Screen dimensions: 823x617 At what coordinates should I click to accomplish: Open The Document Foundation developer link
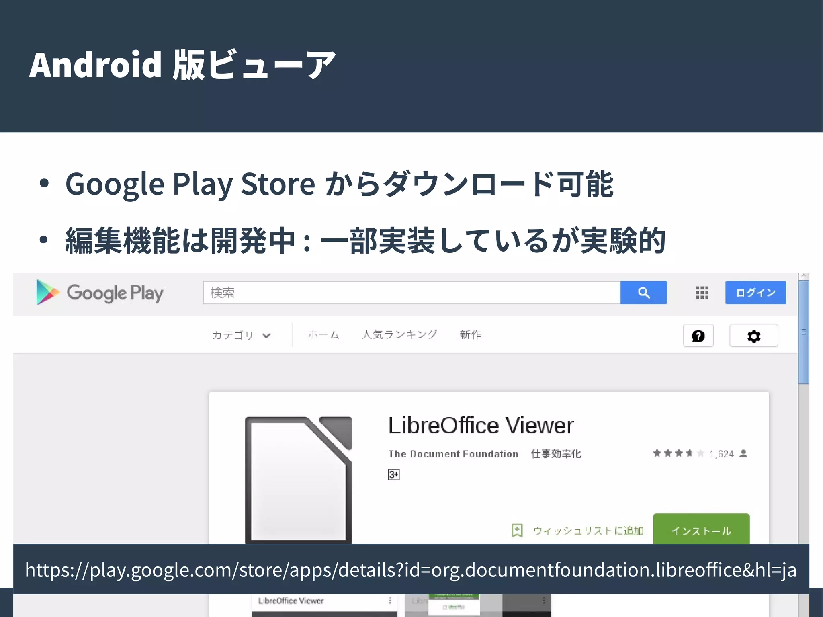click(453, 454)
